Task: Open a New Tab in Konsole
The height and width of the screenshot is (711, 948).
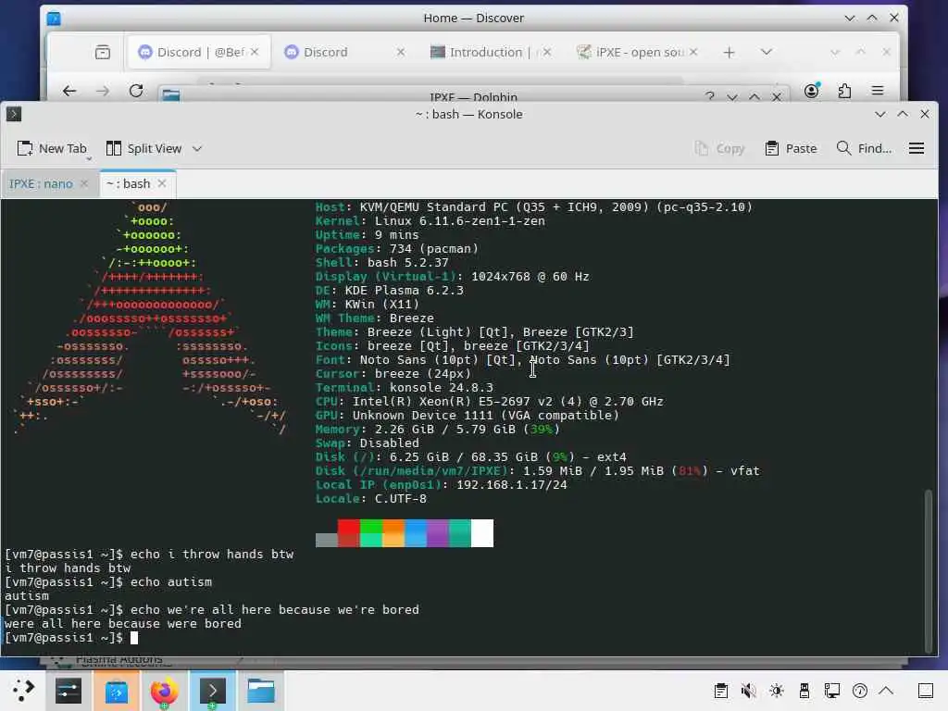Action: point(52,149)
